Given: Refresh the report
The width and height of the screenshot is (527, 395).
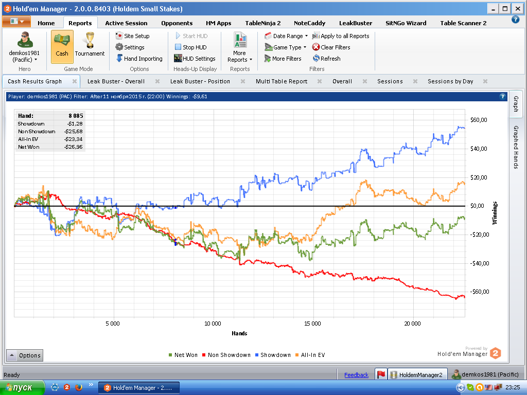Looking at the screenshot, I should 327,59.
